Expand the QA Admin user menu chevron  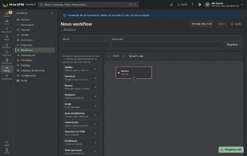coord(242,4)
